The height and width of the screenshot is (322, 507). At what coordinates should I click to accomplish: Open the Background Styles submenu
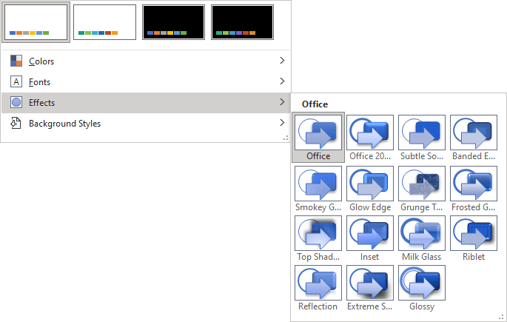tap(146, 123)
